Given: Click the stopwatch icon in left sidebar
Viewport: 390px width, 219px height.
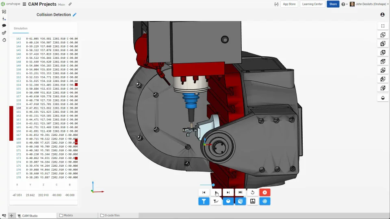Looking at the screenshot, I should pos(4,40).
